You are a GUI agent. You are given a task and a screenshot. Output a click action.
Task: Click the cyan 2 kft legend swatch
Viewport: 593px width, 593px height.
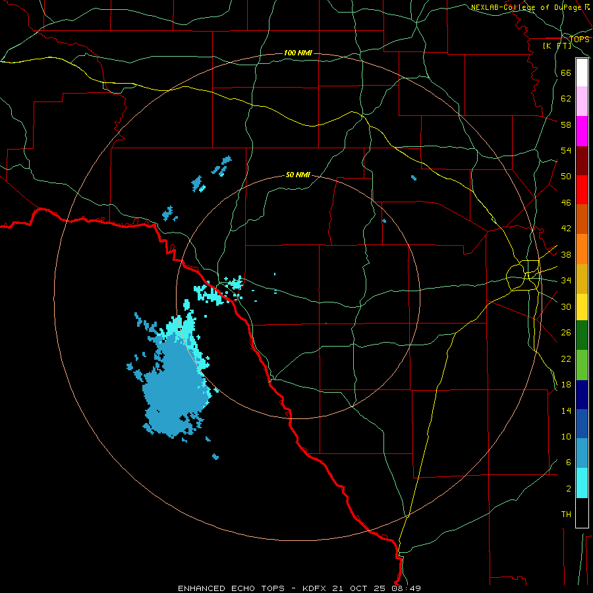coord(582,483)
